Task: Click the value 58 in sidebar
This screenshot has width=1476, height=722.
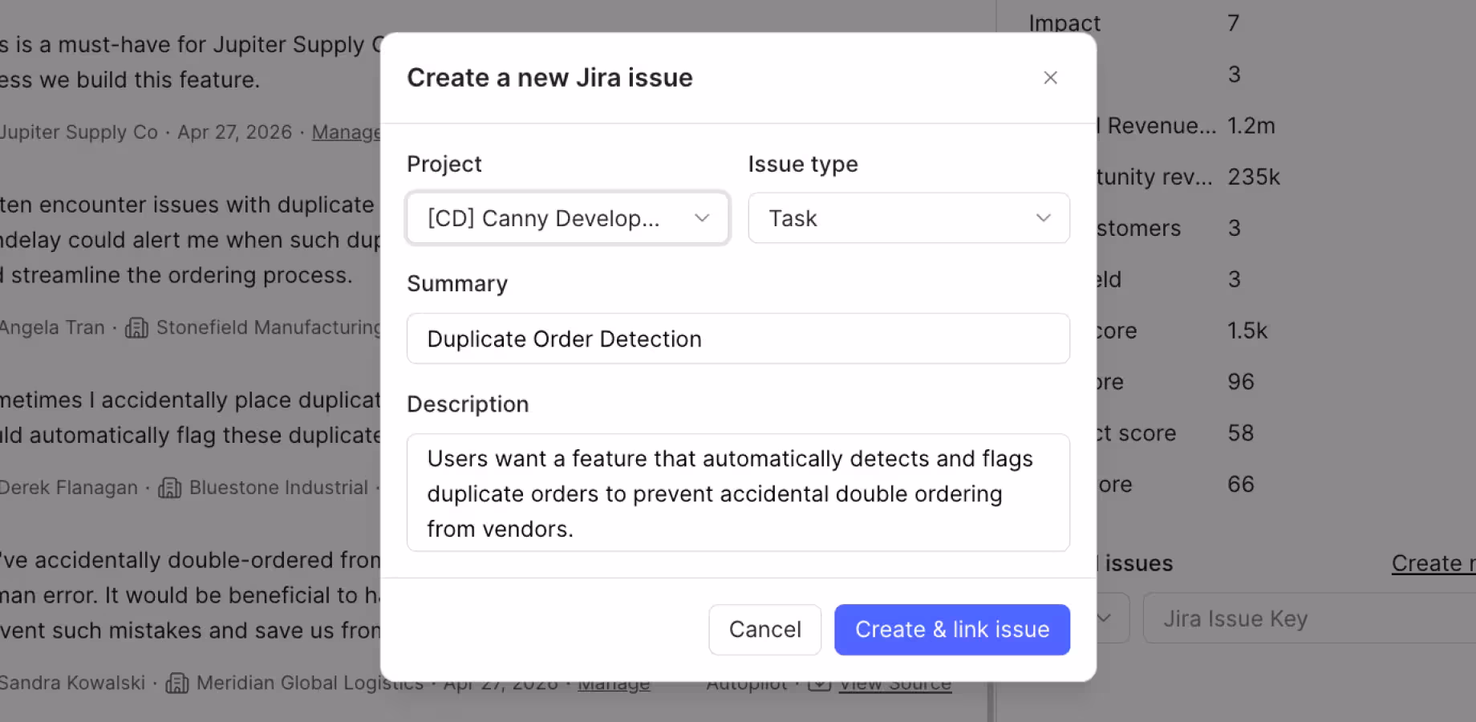Action: (1240, 433)
